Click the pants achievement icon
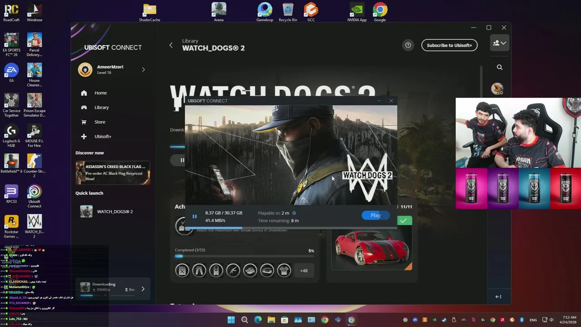Screen dimensions: 581x327 199,271
